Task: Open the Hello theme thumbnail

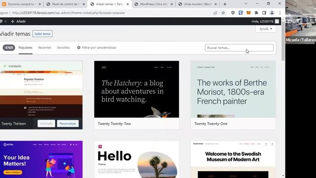Action: click(x=137, y=159)
